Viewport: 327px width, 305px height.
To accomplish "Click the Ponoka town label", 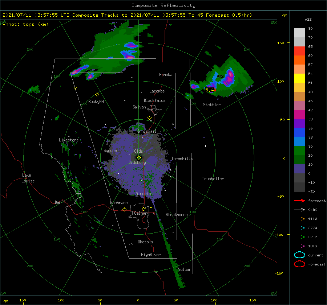I will click(x=166, y=75).
